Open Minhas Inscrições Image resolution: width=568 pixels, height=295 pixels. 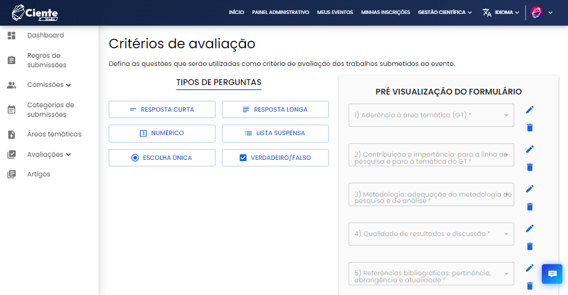(385, 12)
